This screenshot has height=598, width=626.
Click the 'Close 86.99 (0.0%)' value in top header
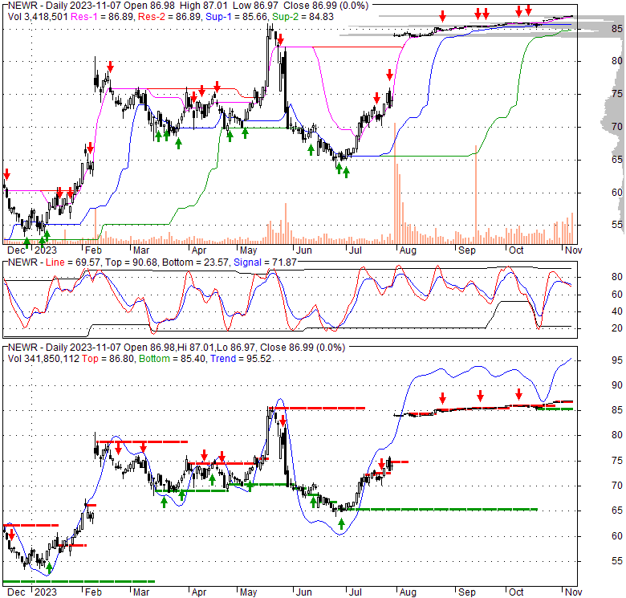point(326,6)
